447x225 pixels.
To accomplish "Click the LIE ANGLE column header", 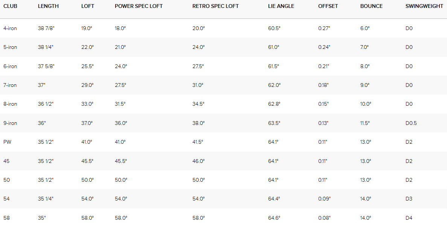I will point(281,6).
